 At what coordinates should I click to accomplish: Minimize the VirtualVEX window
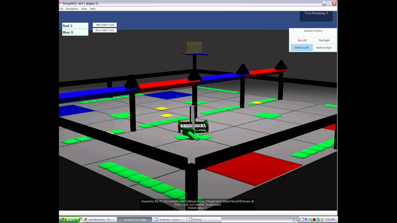tap(324, 3)
